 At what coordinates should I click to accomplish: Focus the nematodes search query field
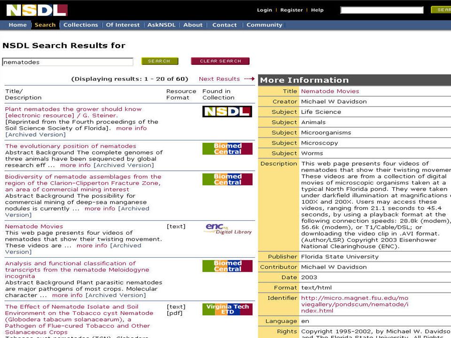click(x=68, y=62)
